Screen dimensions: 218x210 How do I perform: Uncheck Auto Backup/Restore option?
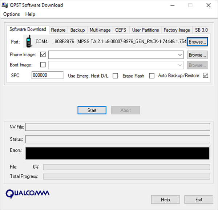pyautogui.click(x=205, y=76)
